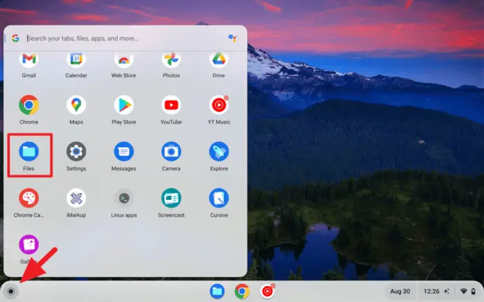Open the Screencast app

pyautogui.click(x=171, y=198)
